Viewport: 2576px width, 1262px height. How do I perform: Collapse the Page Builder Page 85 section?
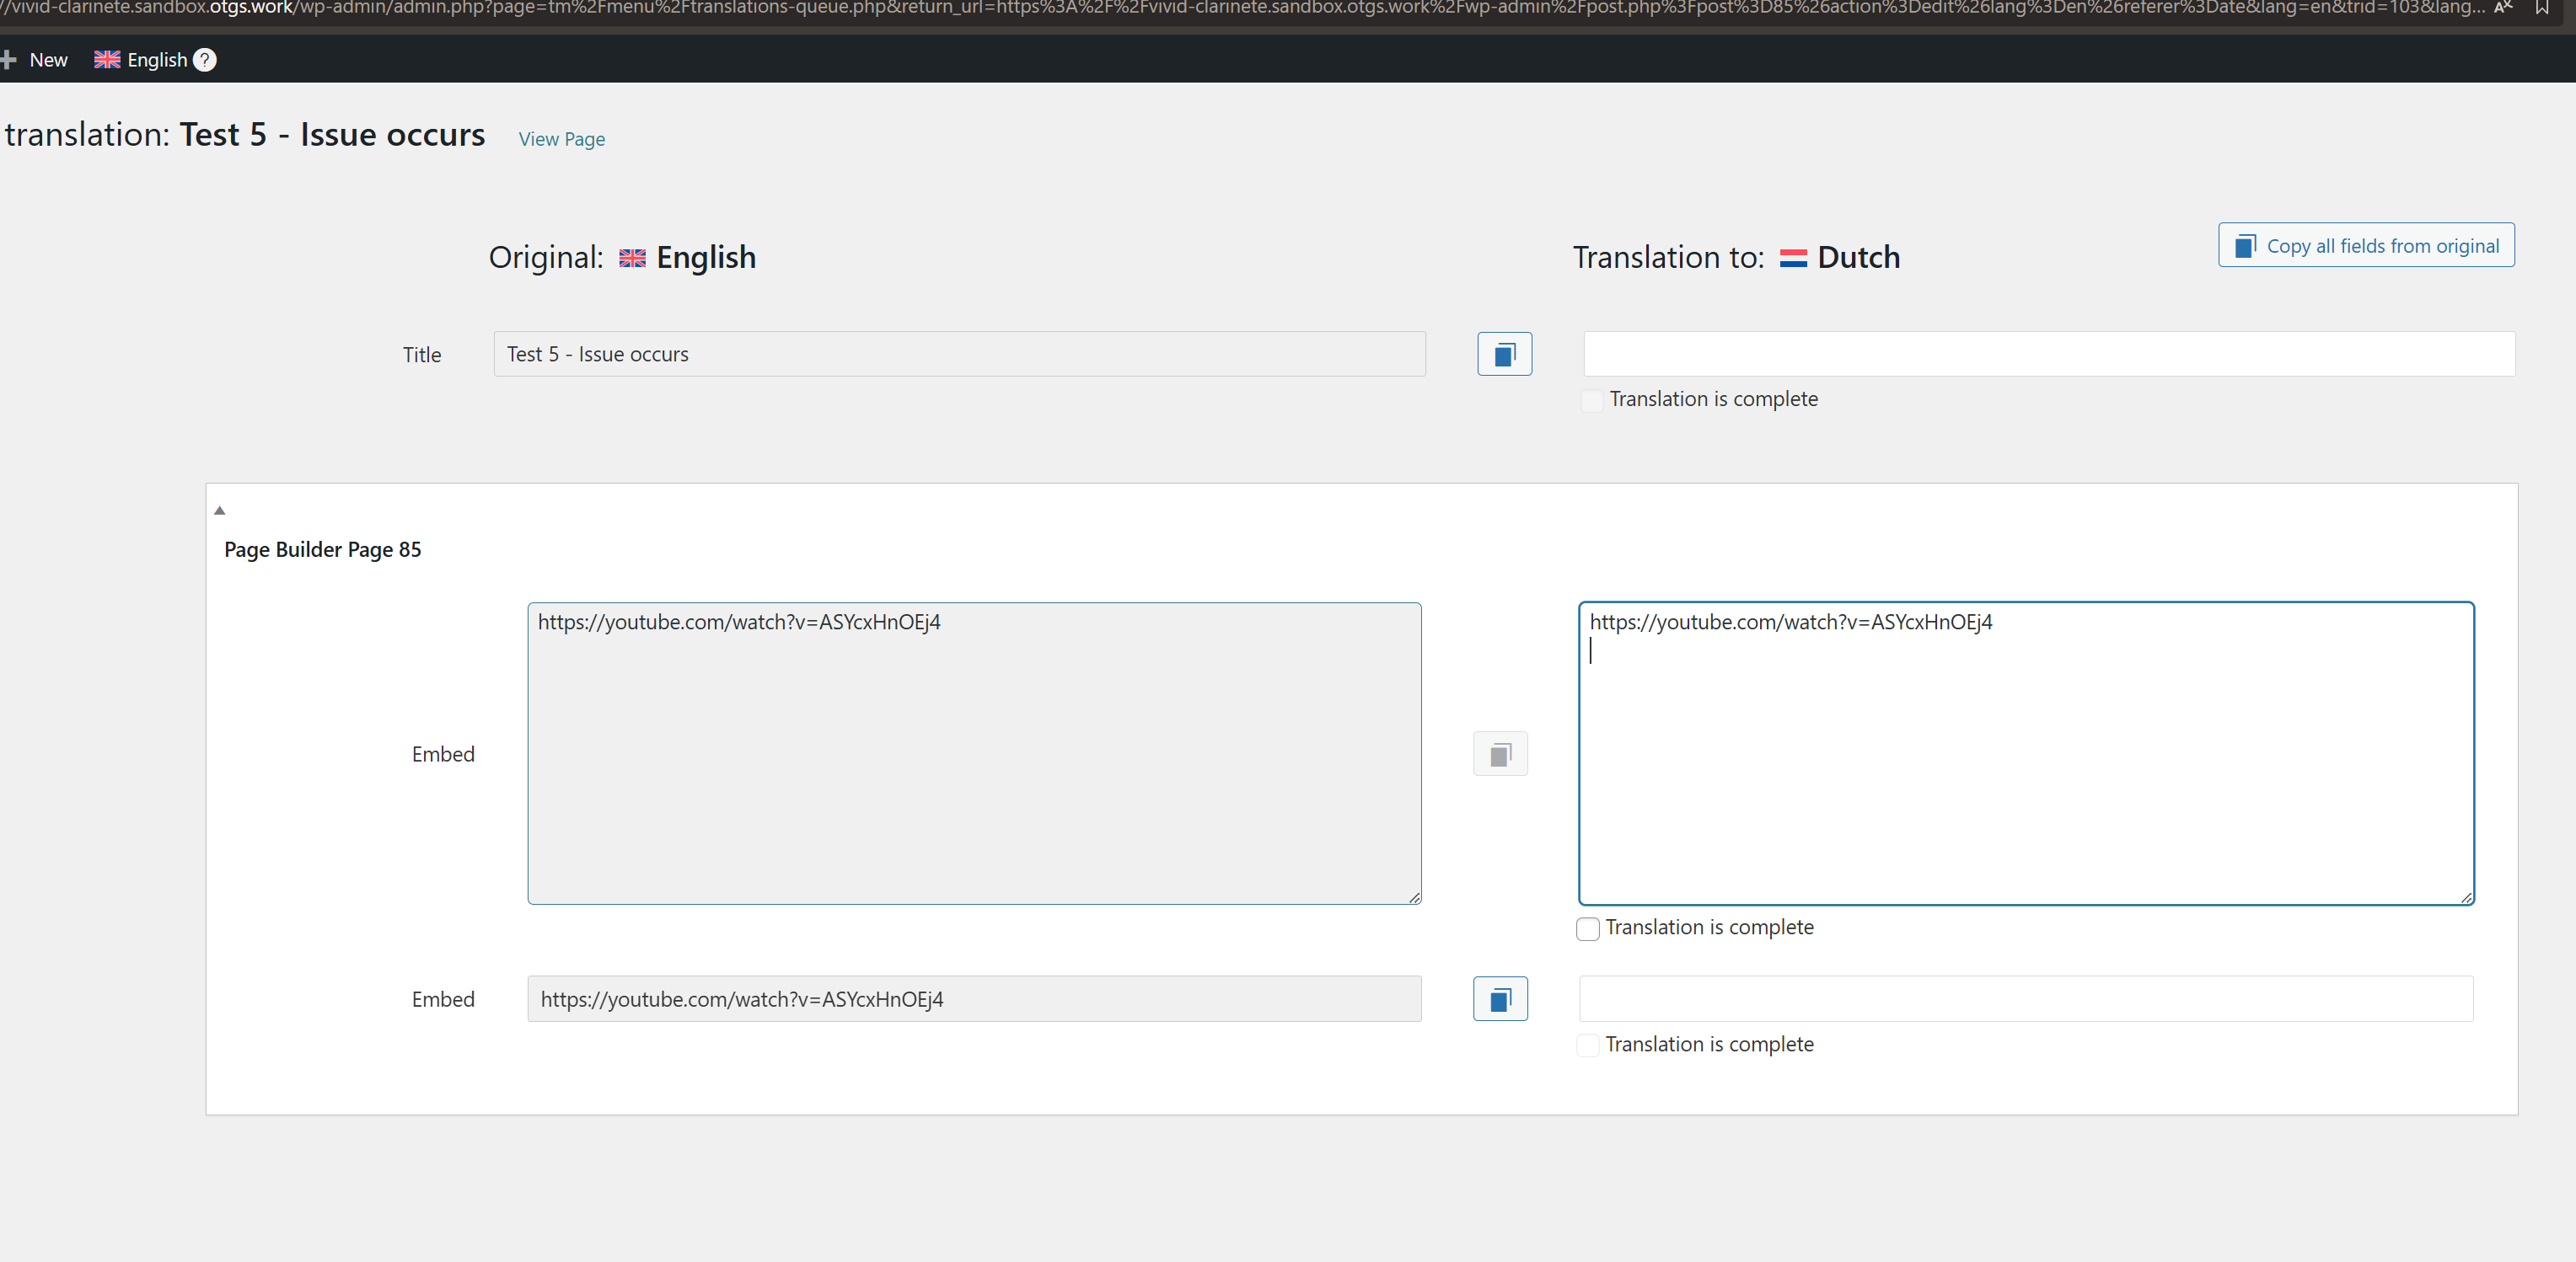[x=220, y=511]
